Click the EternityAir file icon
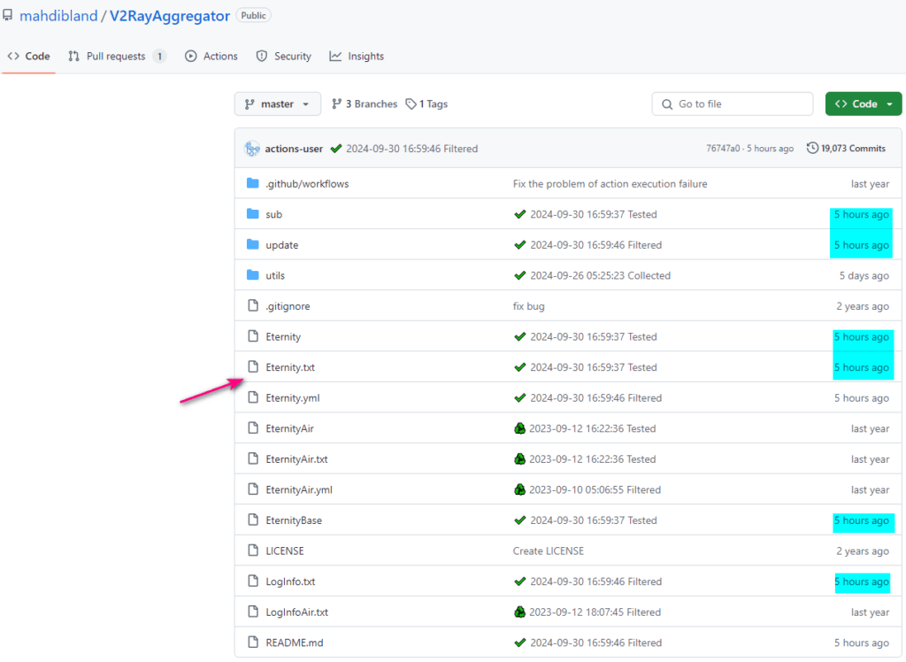Screen dimensions: 906x662 click(252, 427)
